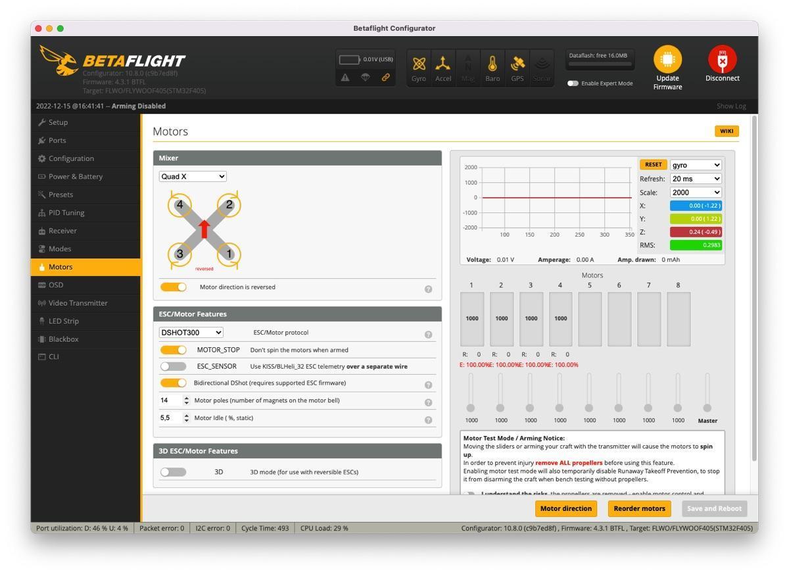Open the LED Strip tab

[x=85, y=321]
